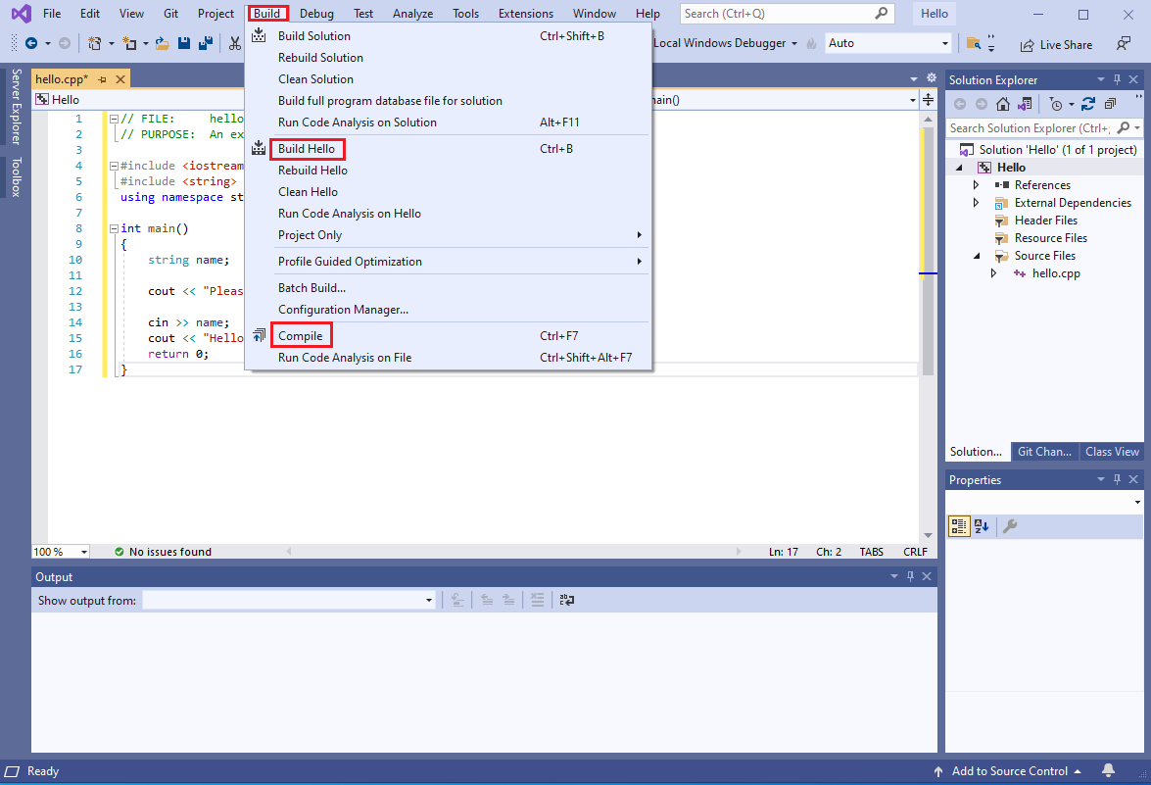Collapse the main() function outline at line 8
Viewport: 1151px width, 785px height.
[114, 228]
